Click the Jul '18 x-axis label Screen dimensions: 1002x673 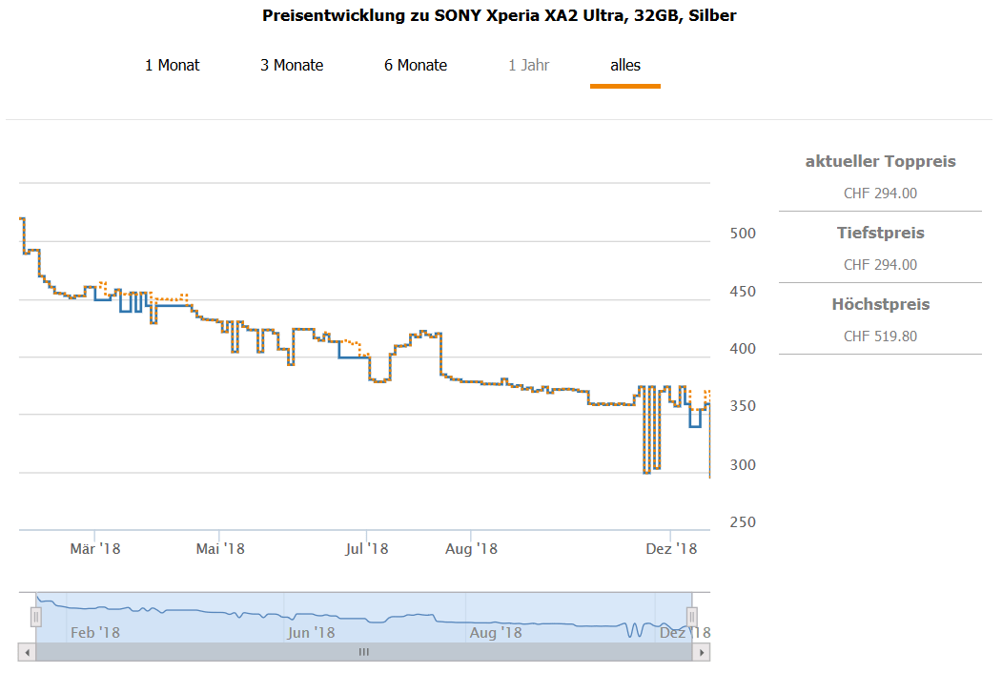click(x=367, y=549)
